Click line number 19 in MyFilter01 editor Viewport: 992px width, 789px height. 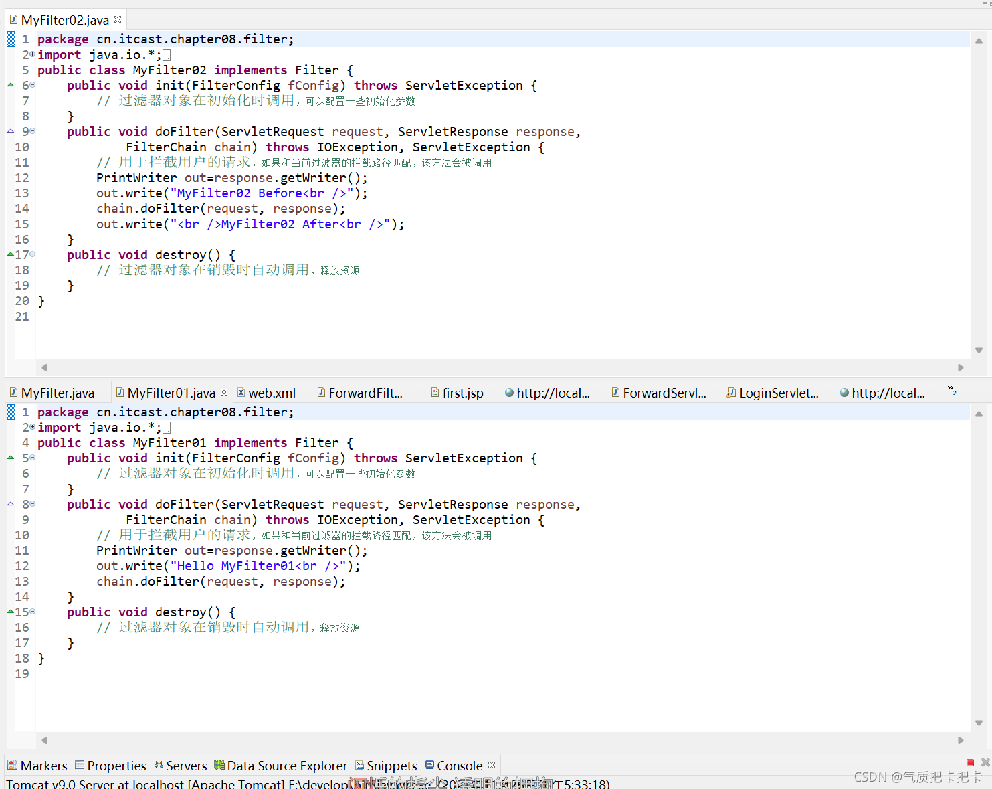(22, 674)
